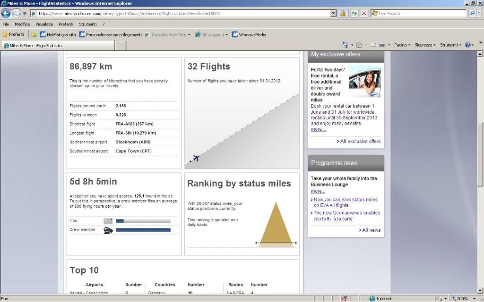
Task: Click the vertical scrollbar down arrow
Action: pyautogui.click(x=480, y=290)
